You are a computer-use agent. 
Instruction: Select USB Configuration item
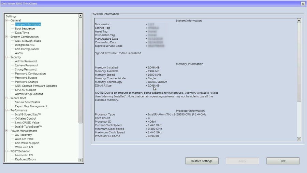[x=27, y=49]
